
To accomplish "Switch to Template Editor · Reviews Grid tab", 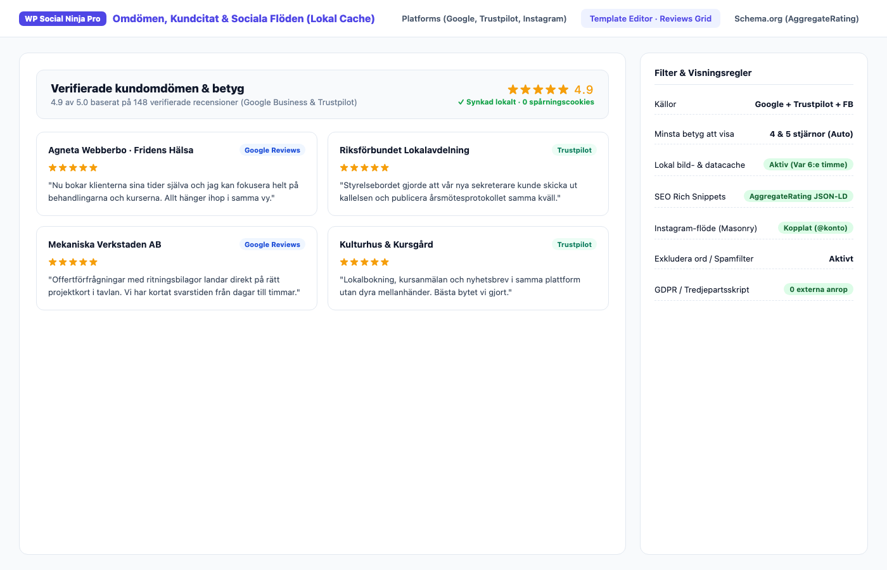I will (651, 19).
